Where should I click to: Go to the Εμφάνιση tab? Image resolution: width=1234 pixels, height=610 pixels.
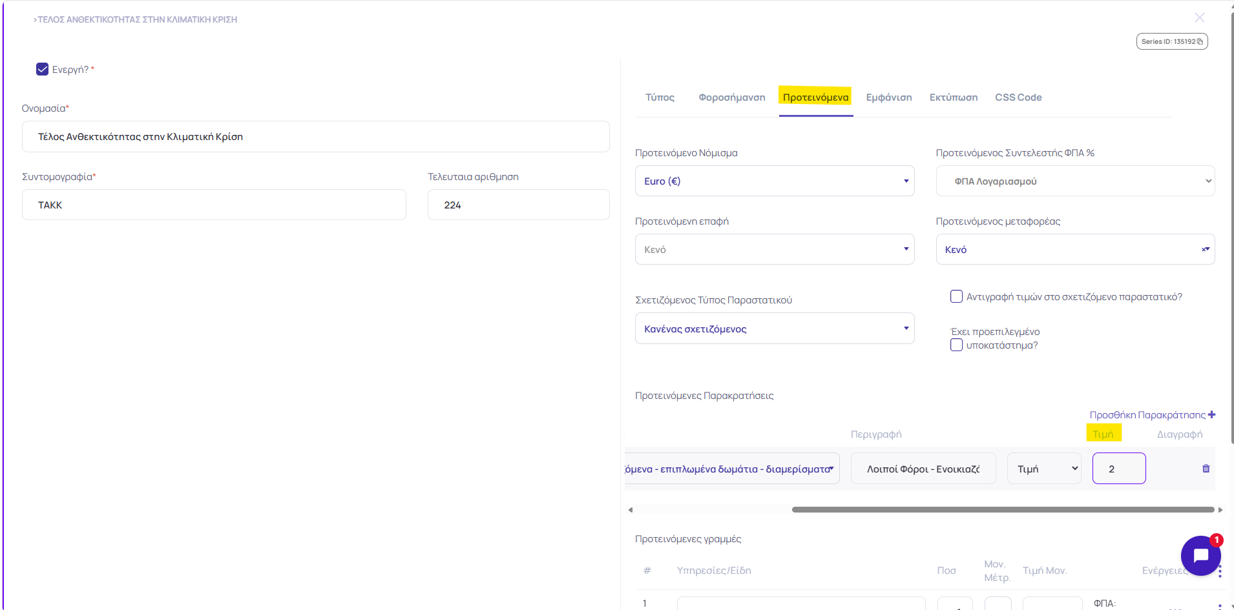pos(889,97)
